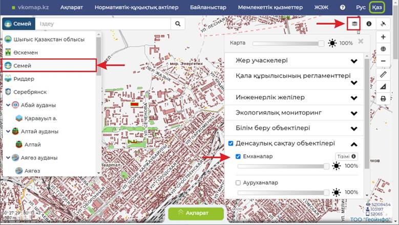Click the search magnifier button
Image resolution: width=399 pixels, height=225 pixels.
178,24
